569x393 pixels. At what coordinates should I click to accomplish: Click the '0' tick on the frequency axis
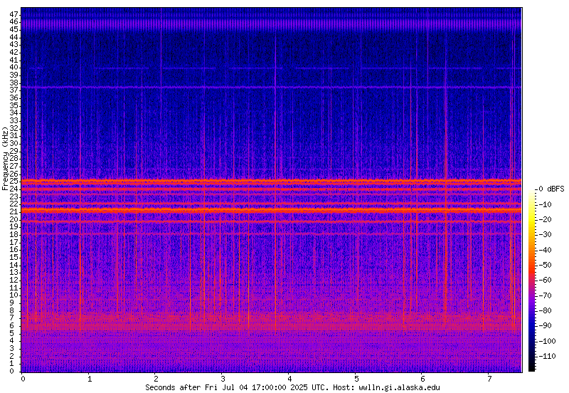(12, 371)
